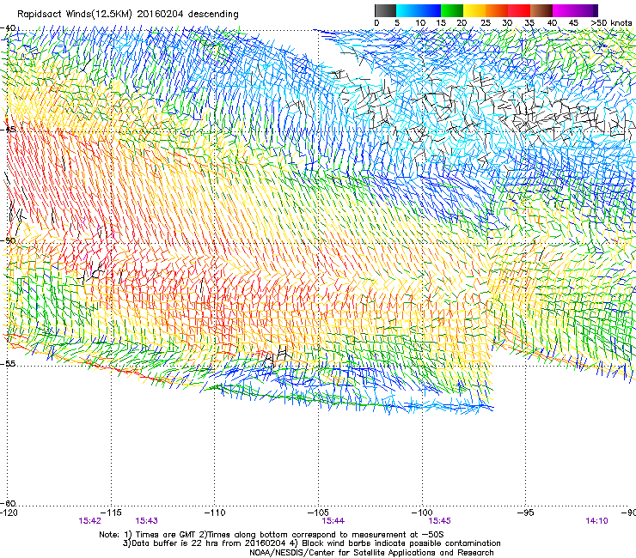The height and width of the screenshot is (558, 636).
Task: Click the -115 longitude axis label
Action: coord(111,513)
